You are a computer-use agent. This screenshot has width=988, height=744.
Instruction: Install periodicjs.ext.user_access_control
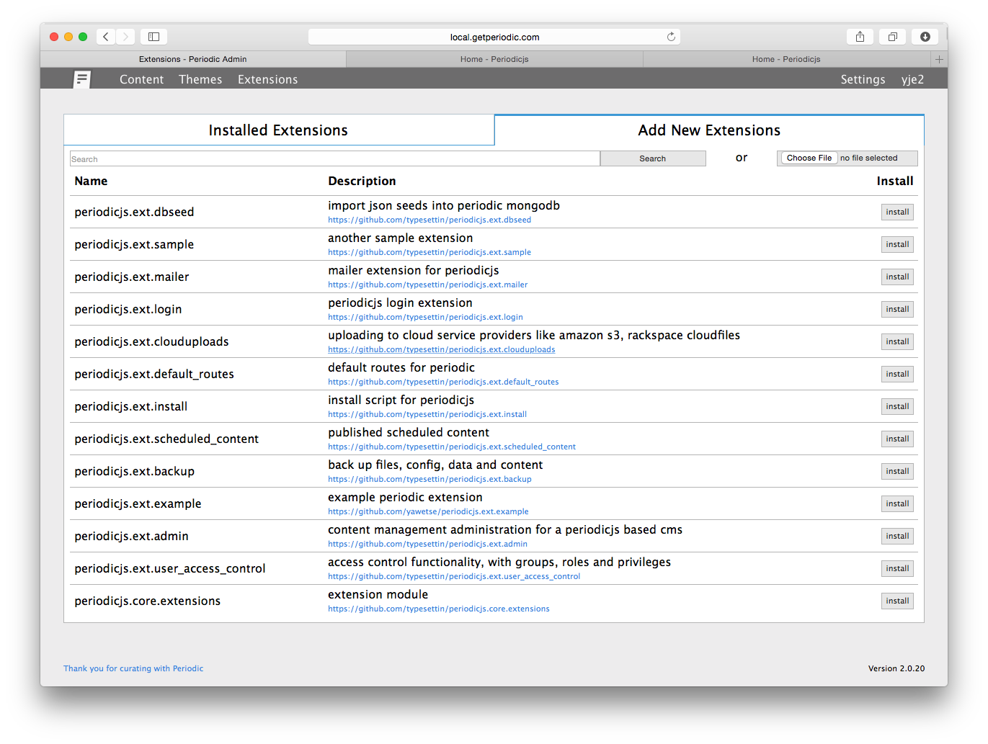click(x=897, y=568)
